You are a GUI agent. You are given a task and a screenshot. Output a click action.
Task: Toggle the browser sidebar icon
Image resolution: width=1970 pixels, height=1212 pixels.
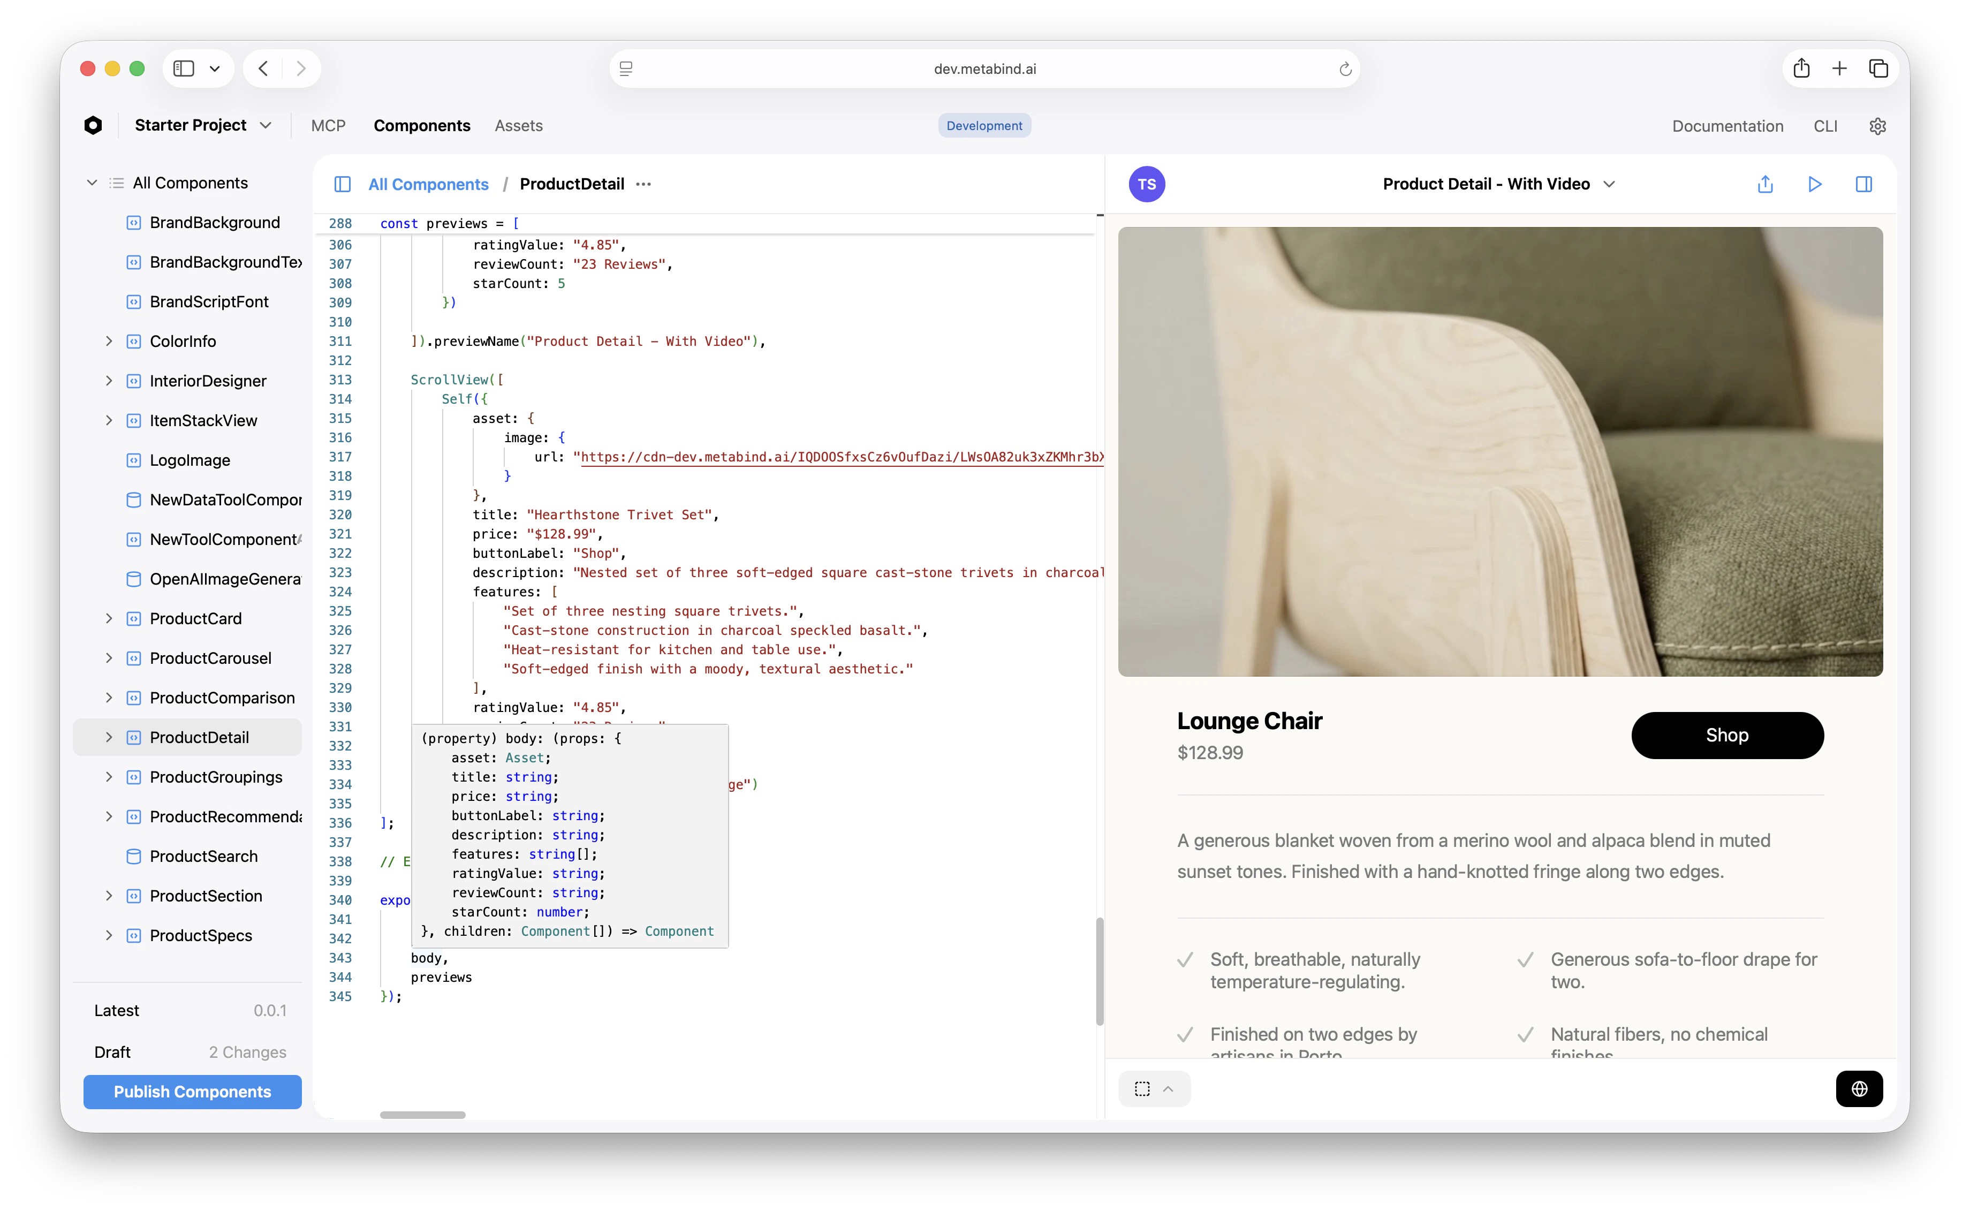coord(184,68)
